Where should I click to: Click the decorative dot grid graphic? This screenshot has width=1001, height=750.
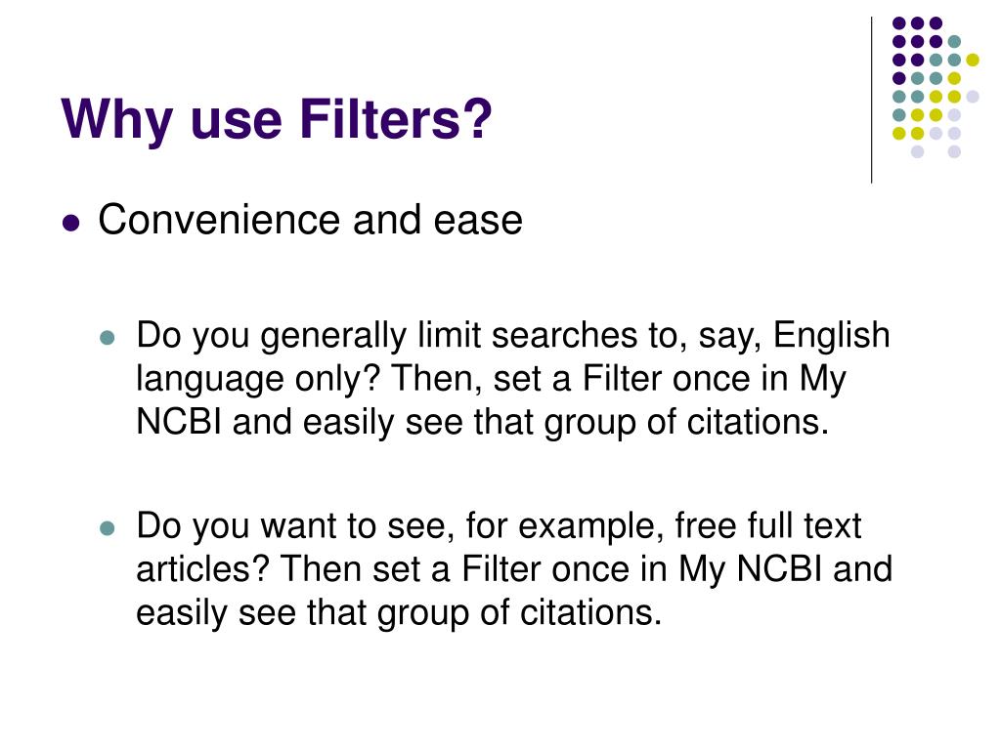coord(936,87)
